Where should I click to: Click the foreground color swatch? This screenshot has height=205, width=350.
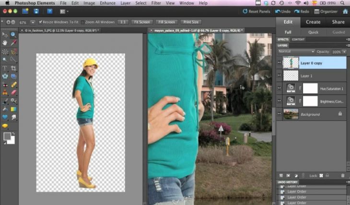tap(7, 136)
